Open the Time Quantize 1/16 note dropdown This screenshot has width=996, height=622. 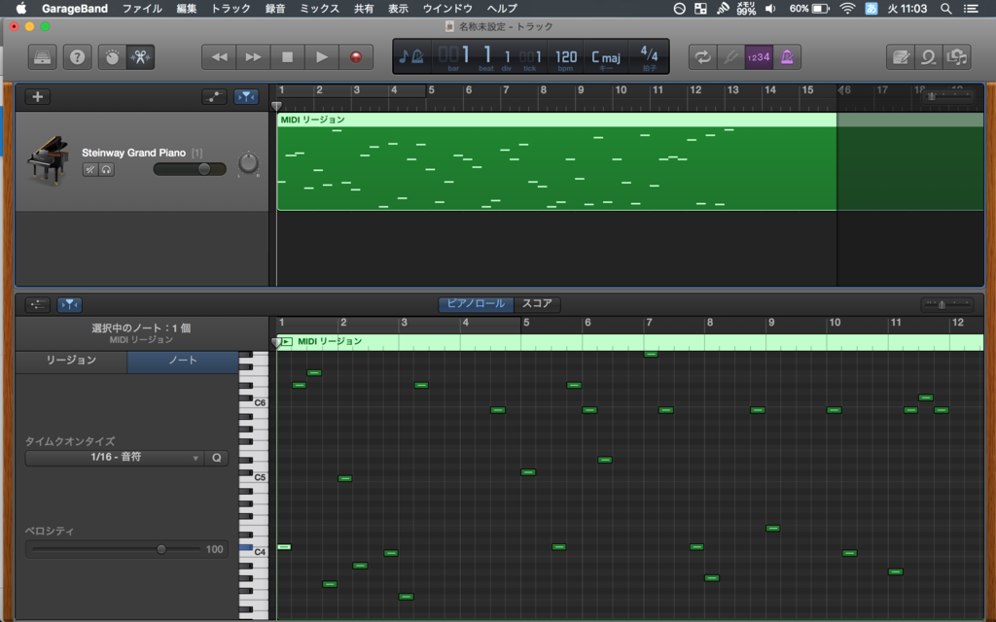pyautogui.click(x=115, y=457)
